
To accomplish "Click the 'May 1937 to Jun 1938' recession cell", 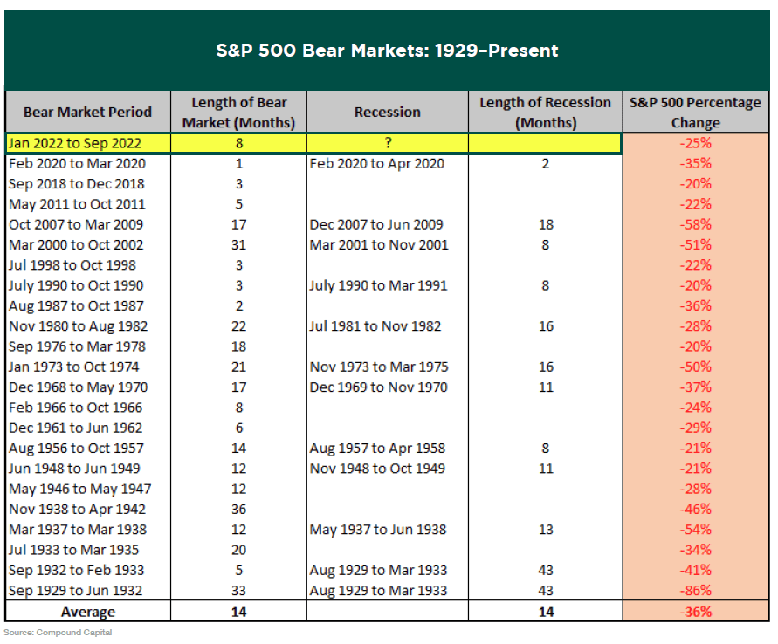I will [377, 530].
